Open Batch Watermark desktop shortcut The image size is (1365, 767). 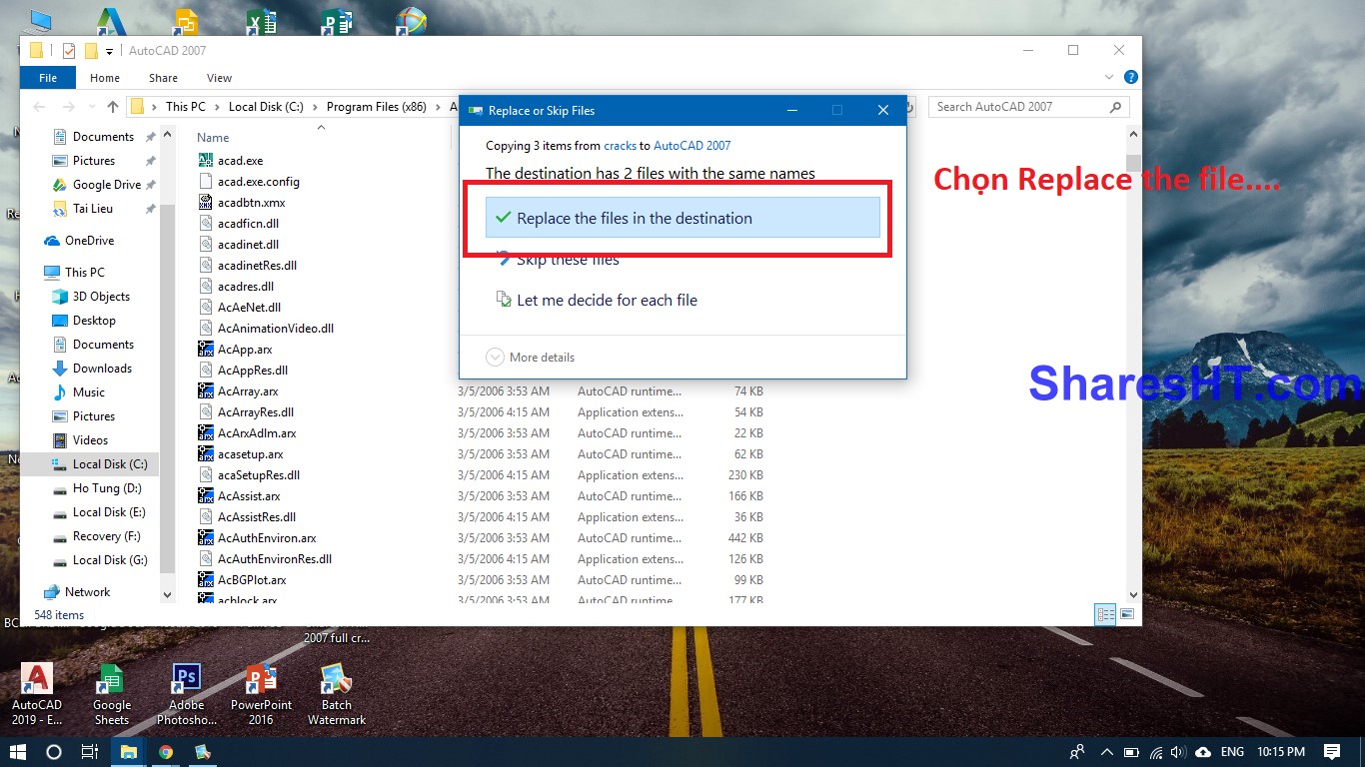337,695
